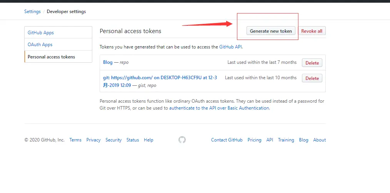Click the 'gist, repo' scope text
This screenshot has width=390, height=193.
point(147,85)
